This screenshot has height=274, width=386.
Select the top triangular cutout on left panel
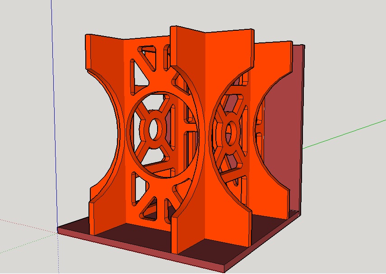pyautogui.click(x=147, y=56)
